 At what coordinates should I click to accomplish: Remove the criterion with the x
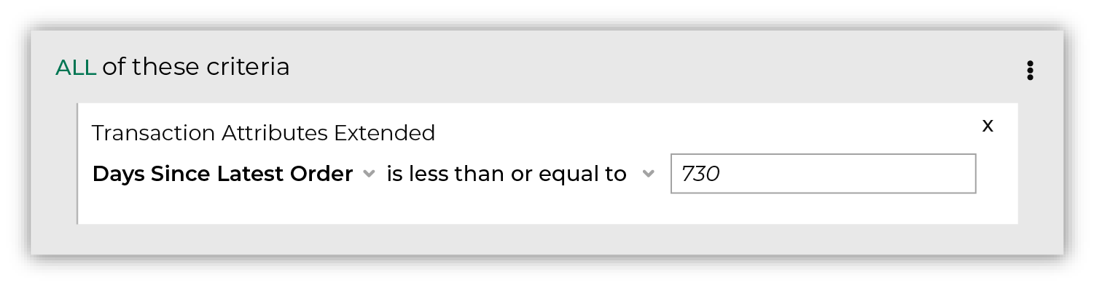tap(988, 126)
